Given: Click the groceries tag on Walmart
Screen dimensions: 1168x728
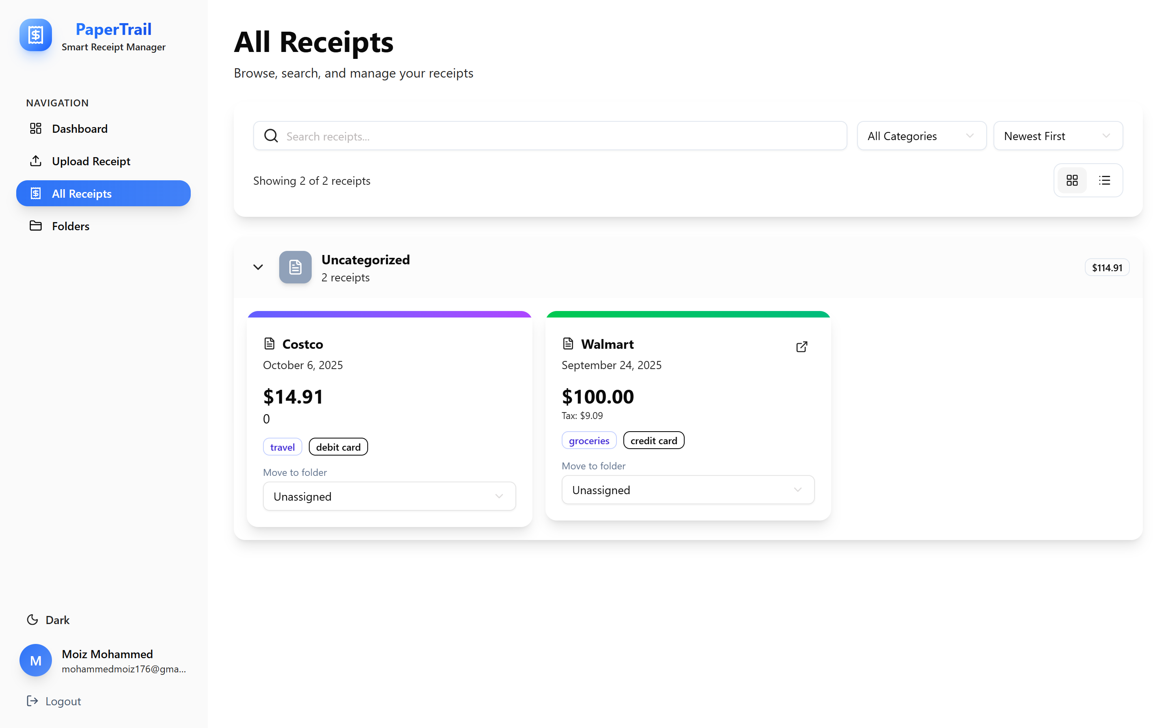Looking at the screenshot, I should pos(588,441).
